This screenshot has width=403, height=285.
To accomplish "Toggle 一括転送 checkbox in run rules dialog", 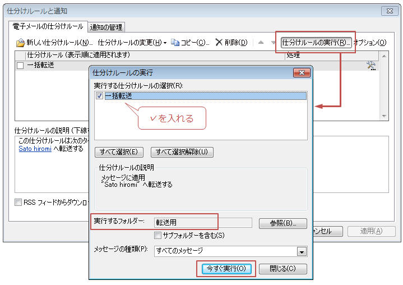I will tap(99, 96).
